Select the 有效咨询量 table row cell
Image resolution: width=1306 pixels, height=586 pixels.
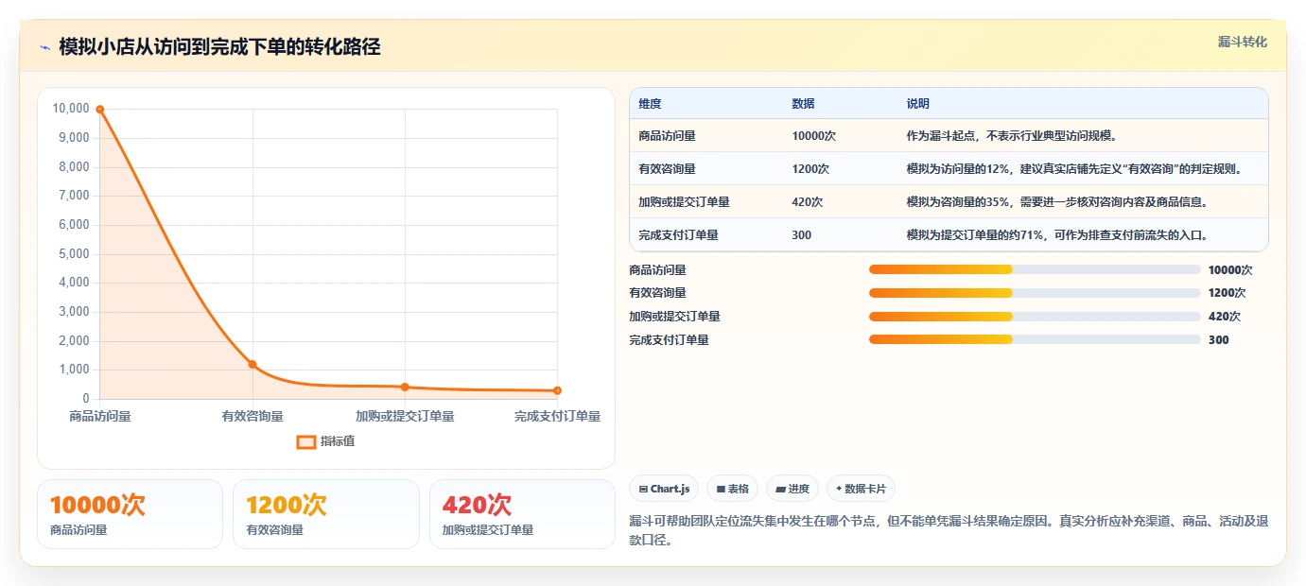click(667, 169)
